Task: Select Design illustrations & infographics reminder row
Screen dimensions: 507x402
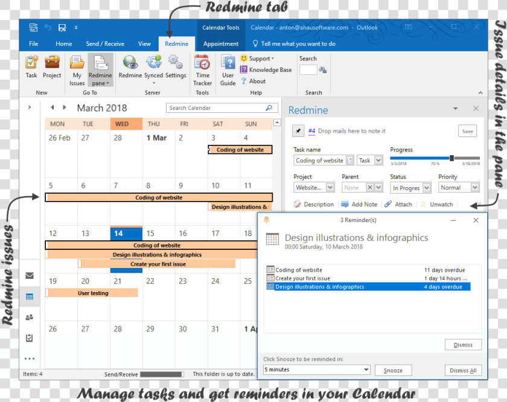Action: pyautogui.click(x=368, y=287)
